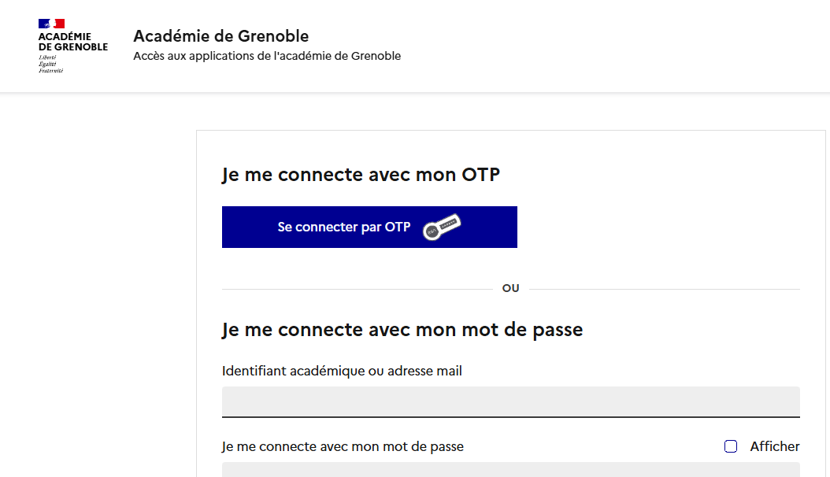The image size is (830, 477).
Task: Click the Académie de Grenoble header title
Action: click(x=221, y=35)
